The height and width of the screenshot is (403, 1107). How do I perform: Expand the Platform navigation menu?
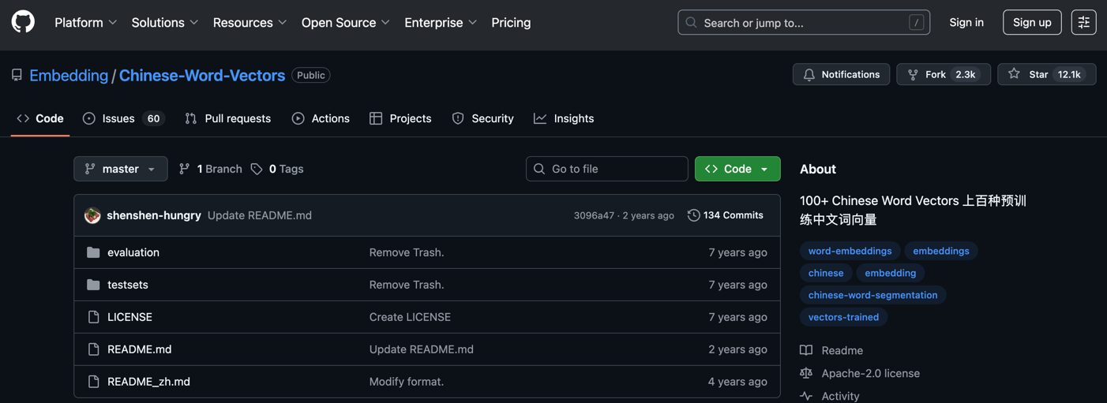click(85, 23)
